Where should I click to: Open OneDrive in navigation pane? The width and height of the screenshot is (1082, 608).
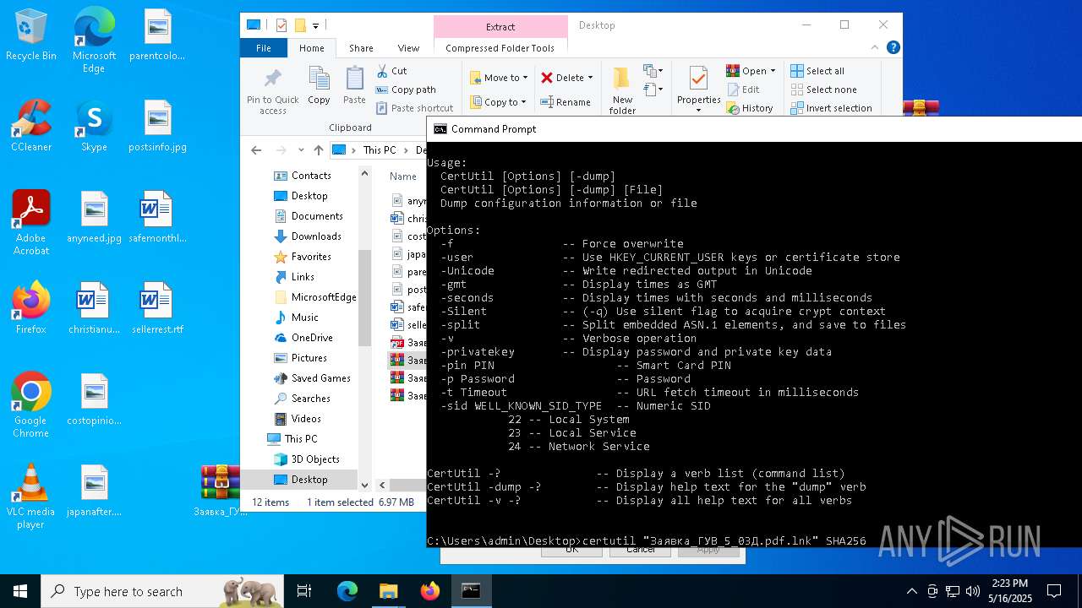click(x=303, y=338)
